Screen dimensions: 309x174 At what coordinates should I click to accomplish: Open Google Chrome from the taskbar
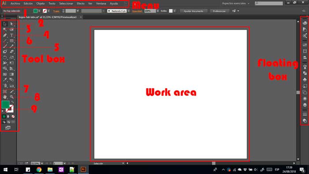pyautogui.click(x=39, y=170)
